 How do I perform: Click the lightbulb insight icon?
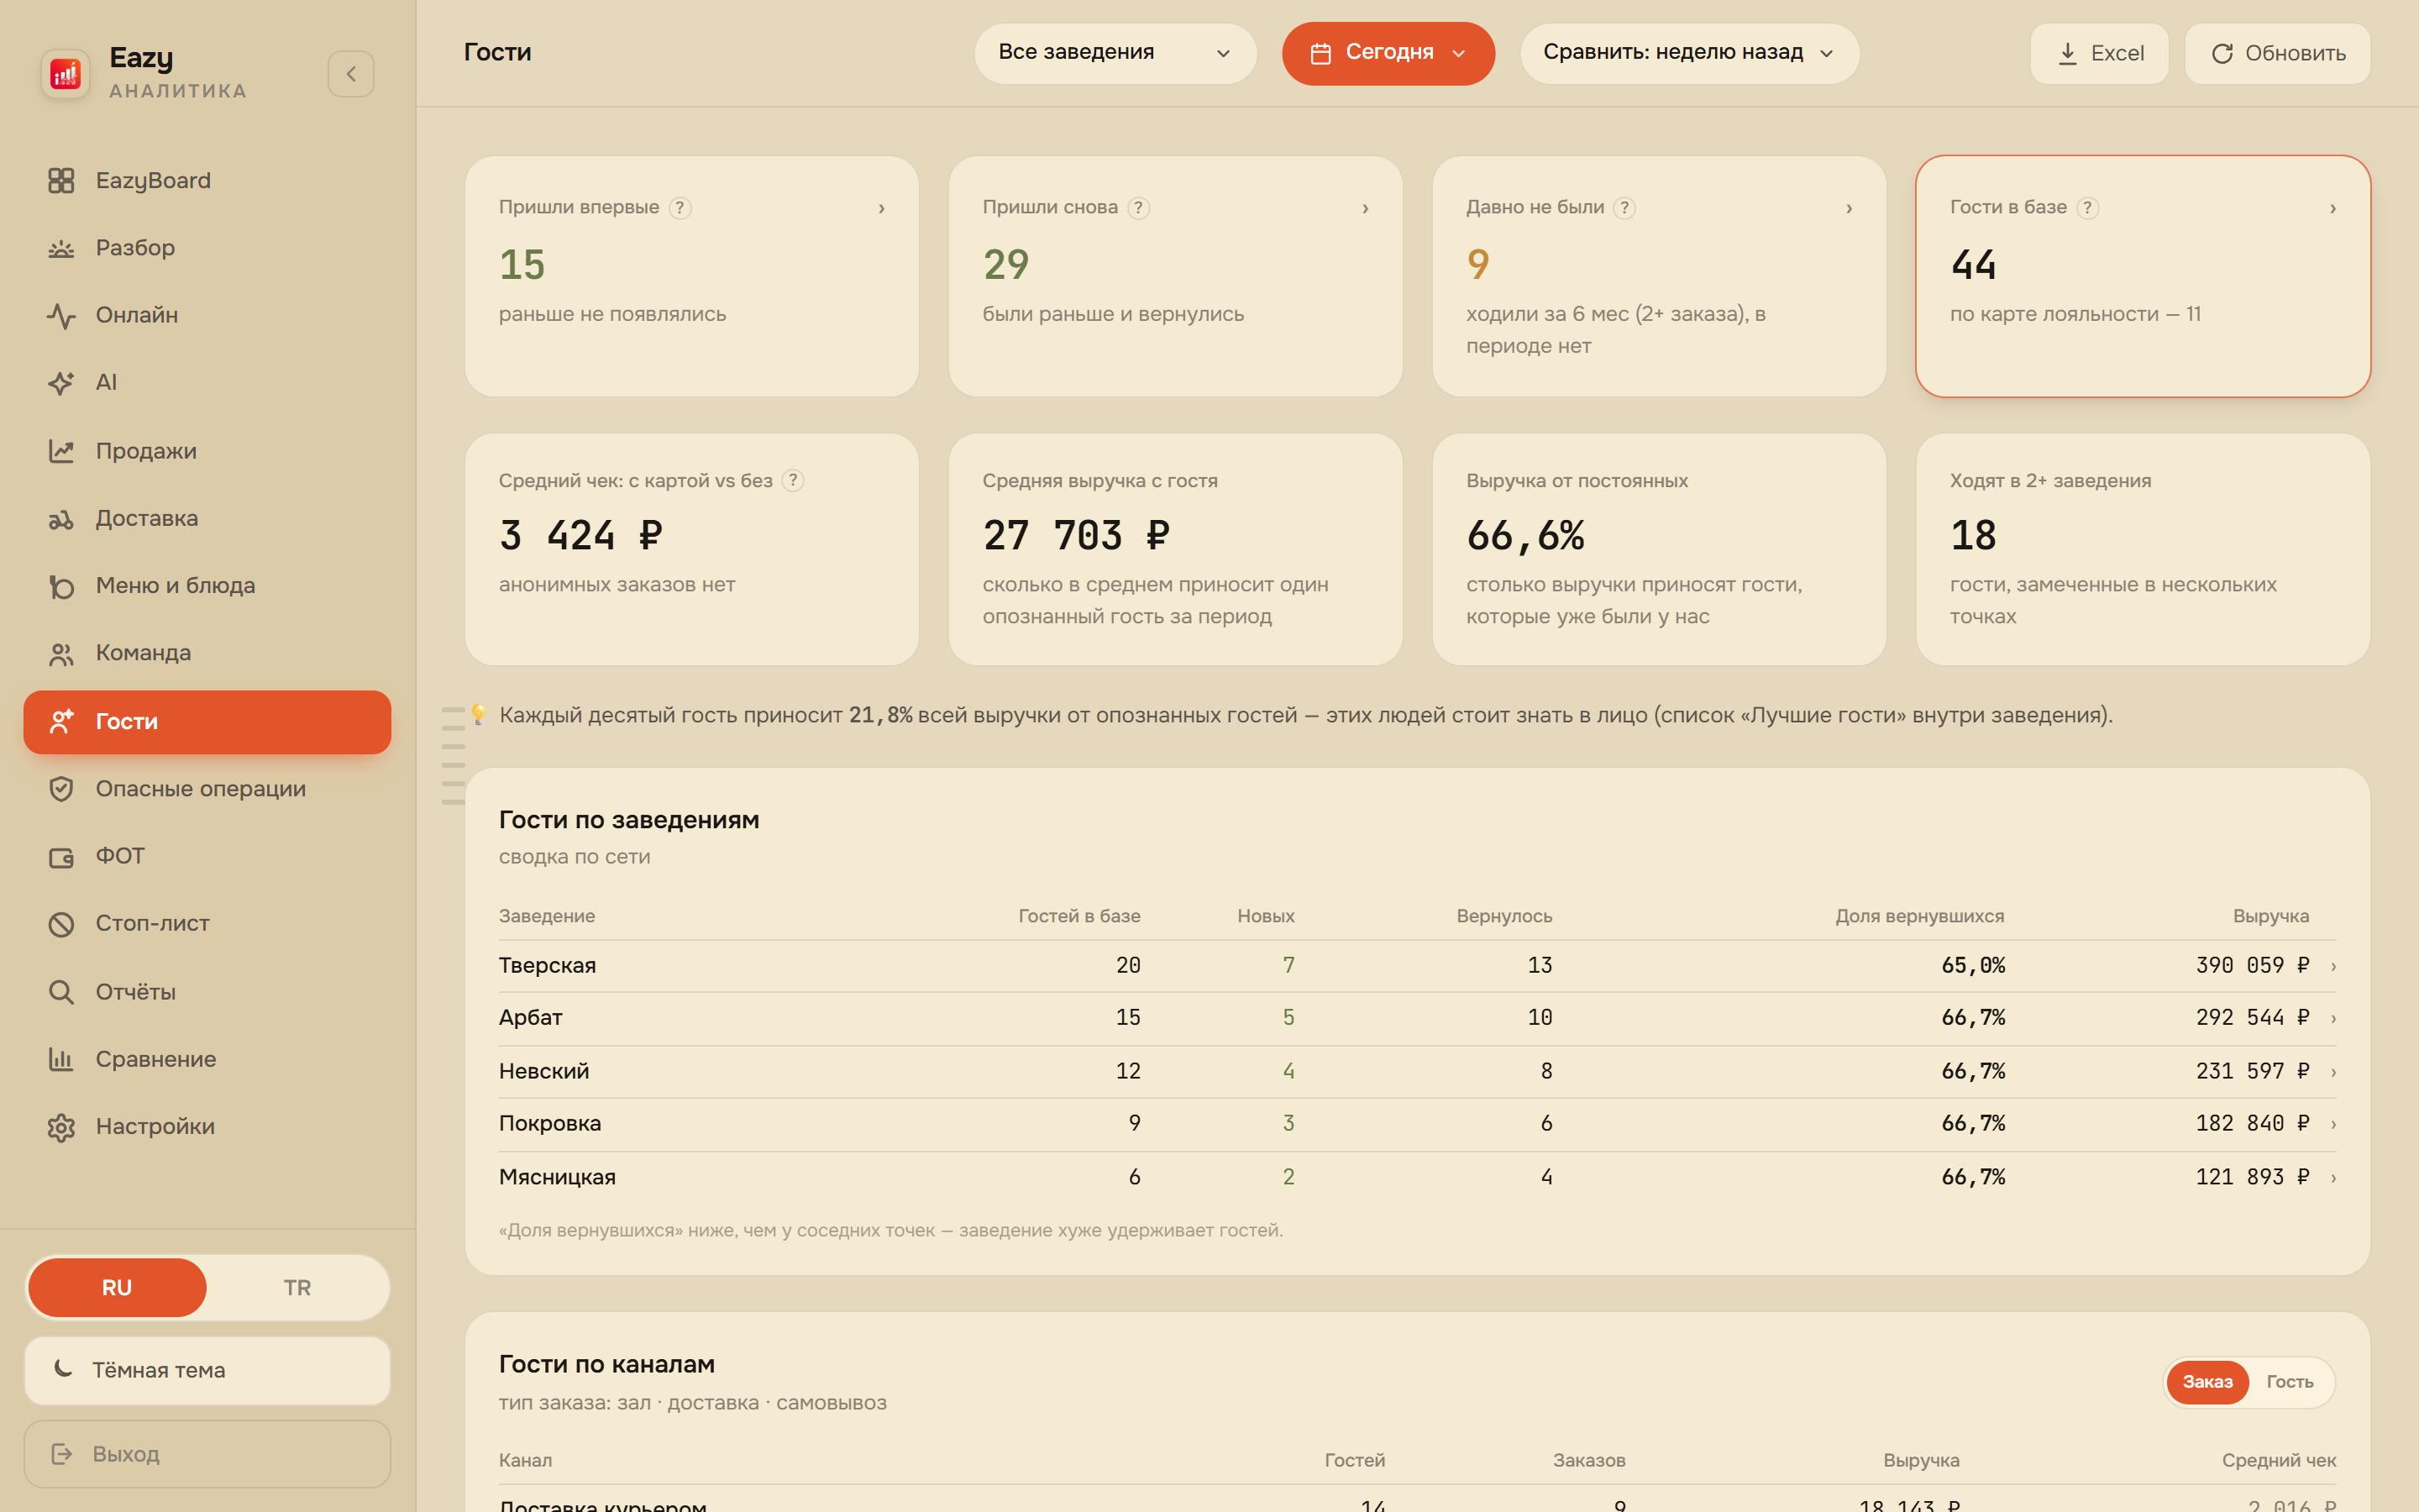point(478,714)
